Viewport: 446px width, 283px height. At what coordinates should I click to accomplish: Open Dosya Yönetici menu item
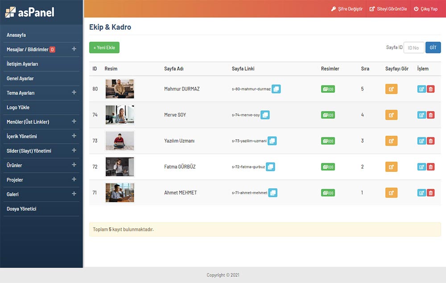point(21,208)
